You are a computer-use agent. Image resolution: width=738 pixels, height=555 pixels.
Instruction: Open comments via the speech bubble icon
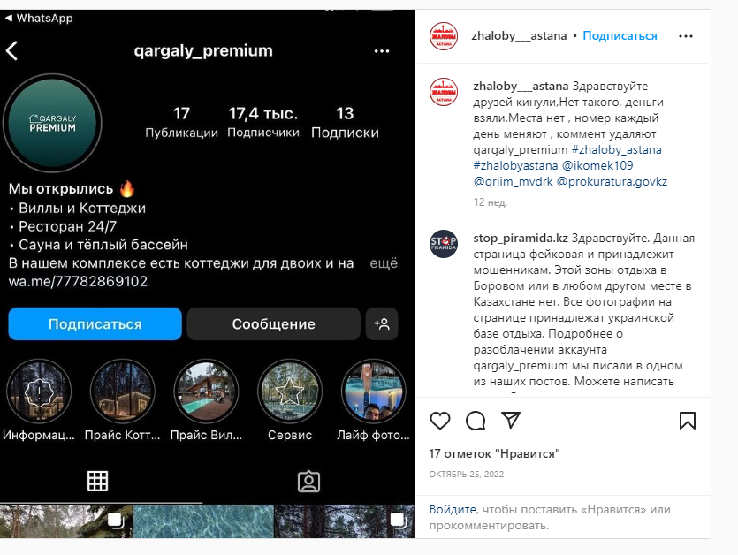click(476, 421)
